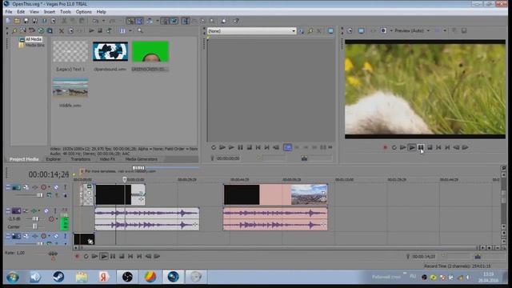The image size is (512, 288).
Task: Click the Rate playback slider
Action: tap(53, 254)
